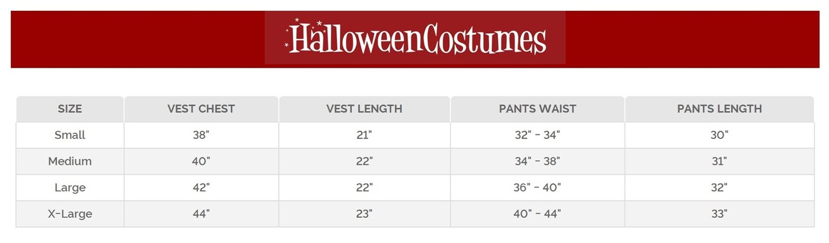Viewport: 829px width, 243px height.
Task: Select the 40" - 44" pants waist value
Action: coord(537,214)
